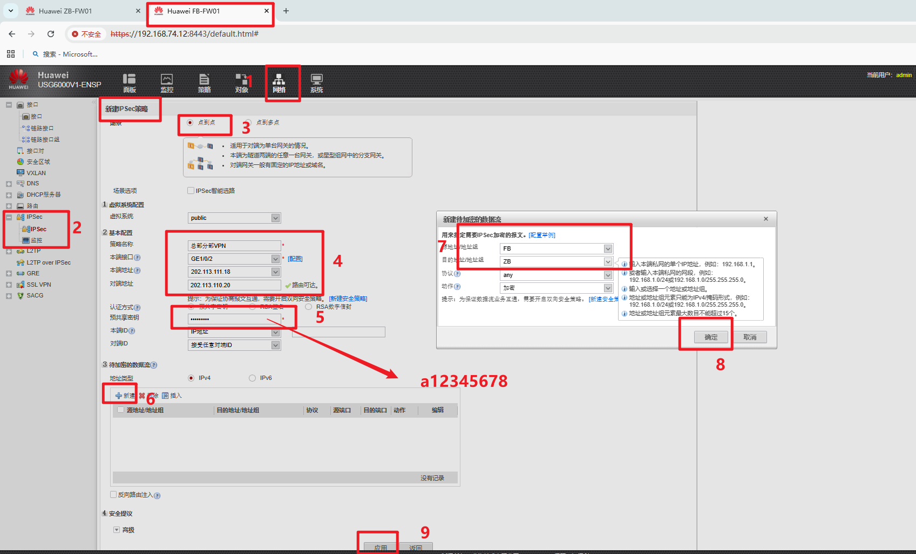This screenshot has width=916, height=554.
Task: Click the 新建安全策略 link
Action: coord(348,299)
